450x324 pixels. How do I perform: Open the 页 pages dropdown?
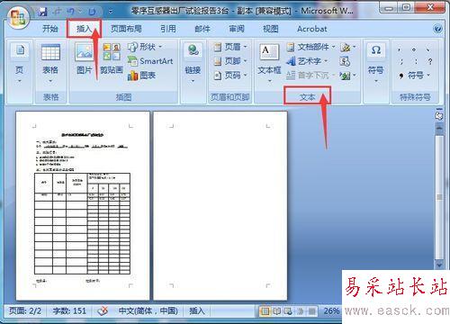click(x=20, y=64)
